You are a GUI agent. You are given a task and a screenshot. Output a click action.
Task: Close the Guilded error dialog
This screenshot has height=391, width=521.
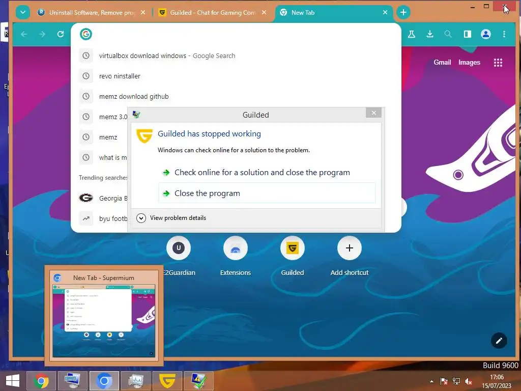pyautogui.click(x=373, y=113)
